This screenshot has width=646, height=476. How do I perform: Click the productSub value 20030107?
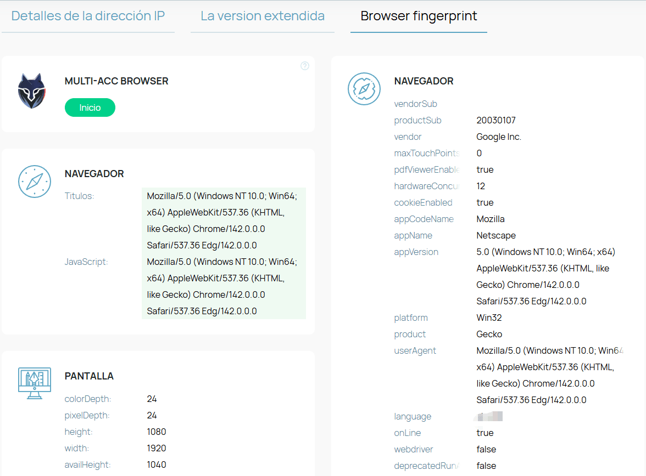pyautogui.click(x=496, y=120)
